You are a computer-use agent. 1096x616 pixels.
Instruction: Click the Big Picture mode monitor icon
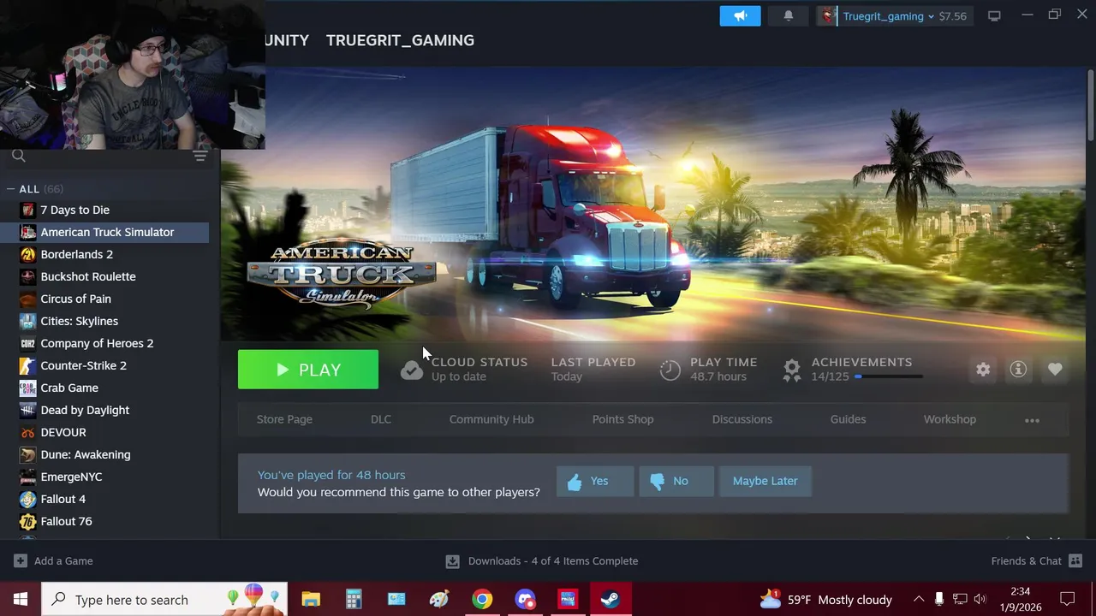pos(994,15)
